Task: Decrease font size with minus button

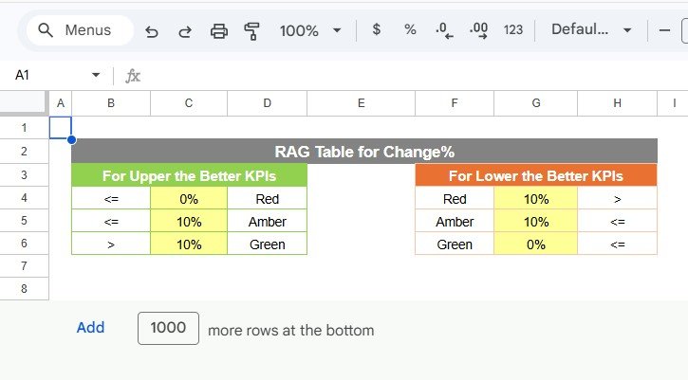Action: (664, 30)
